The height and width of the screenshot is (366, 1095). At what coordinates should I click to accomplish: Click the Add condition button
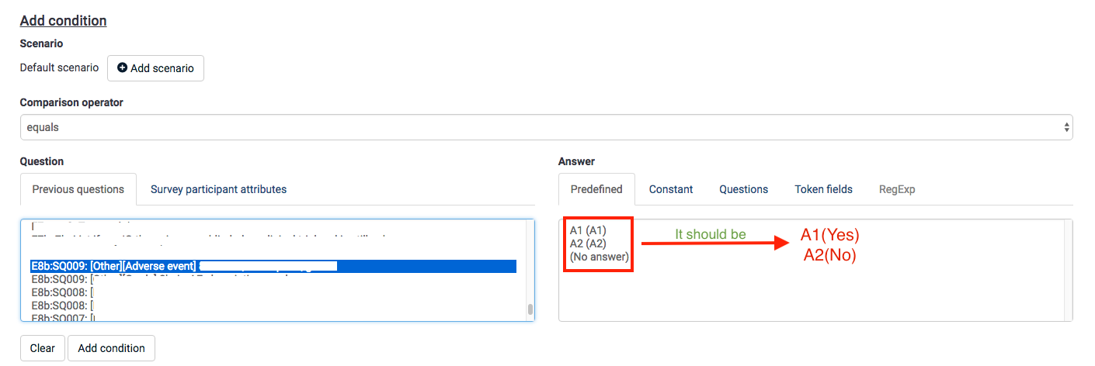111,348
